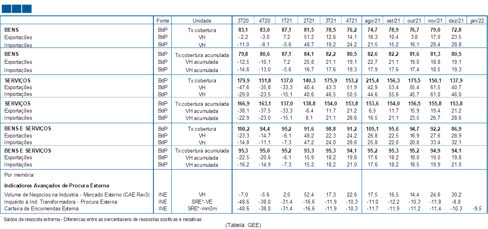The image size is (488, 229).
Task: Select the Unidade column header
Action: click(202, 21)
